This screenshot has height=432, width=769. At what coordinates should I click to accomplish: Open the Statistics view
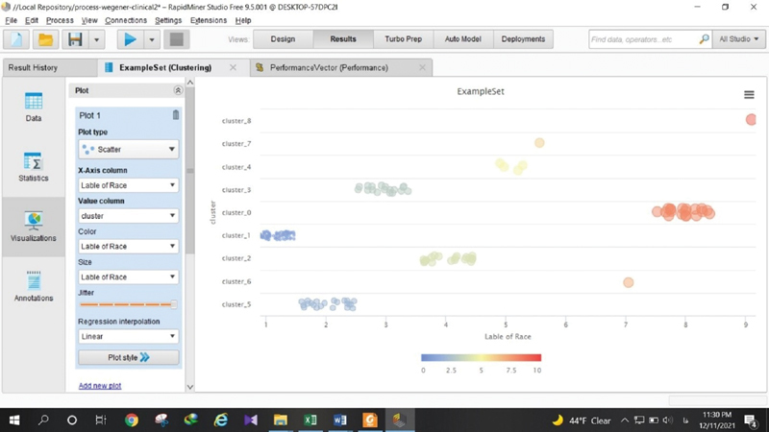34,167
